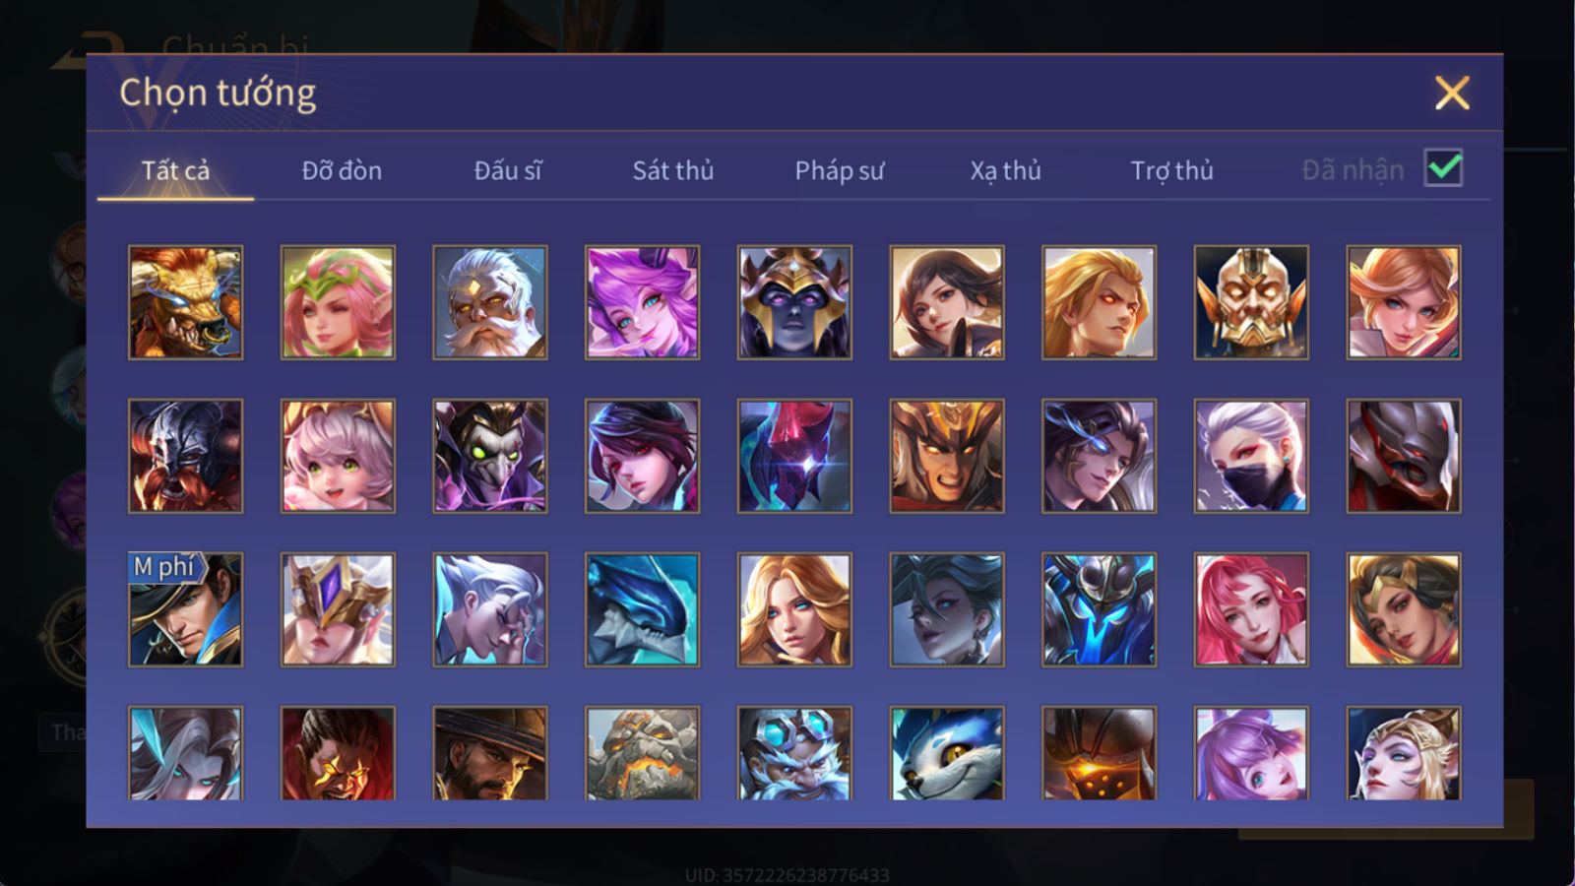The image size is (1575, 886).
Task: Select the goggles-wearing white-bearded dwarf hero
Action: 794,753
